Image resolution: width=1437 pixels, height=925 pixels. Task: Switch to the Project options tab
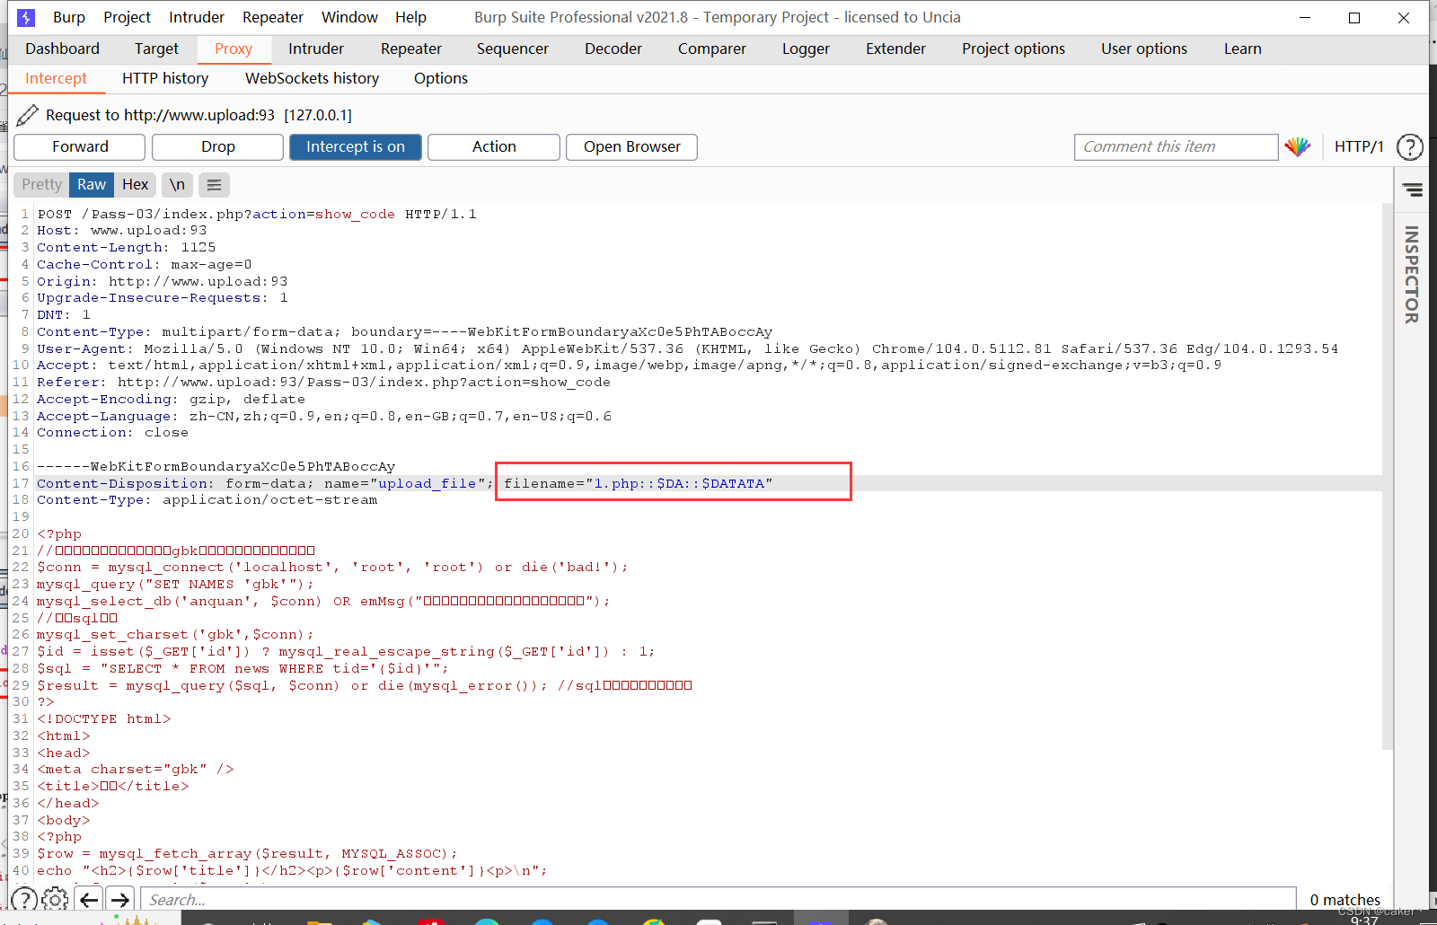pos(1013,48)
